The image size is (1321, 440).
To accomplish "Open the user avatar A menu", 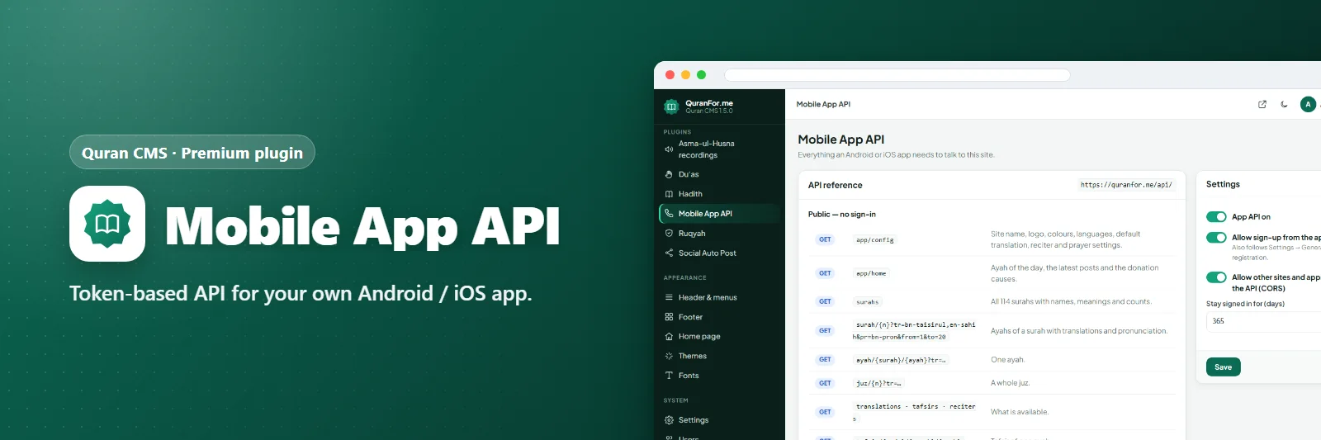I will [1308, 104].
